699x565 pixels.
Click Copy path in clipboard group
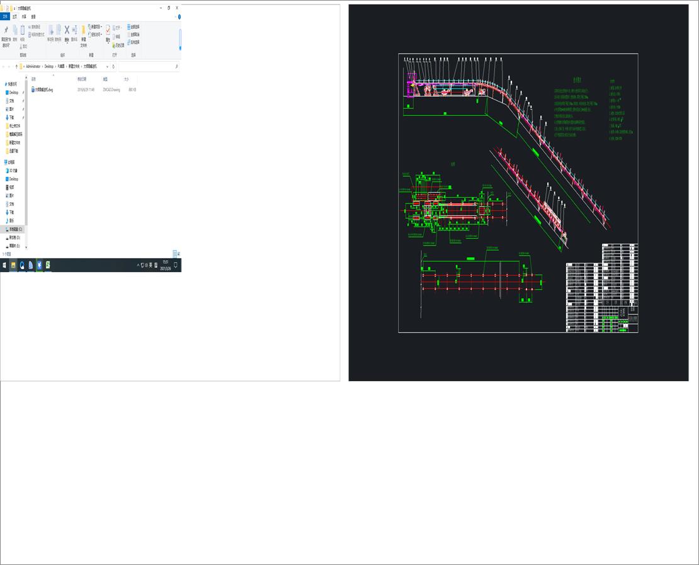[35, 27]
